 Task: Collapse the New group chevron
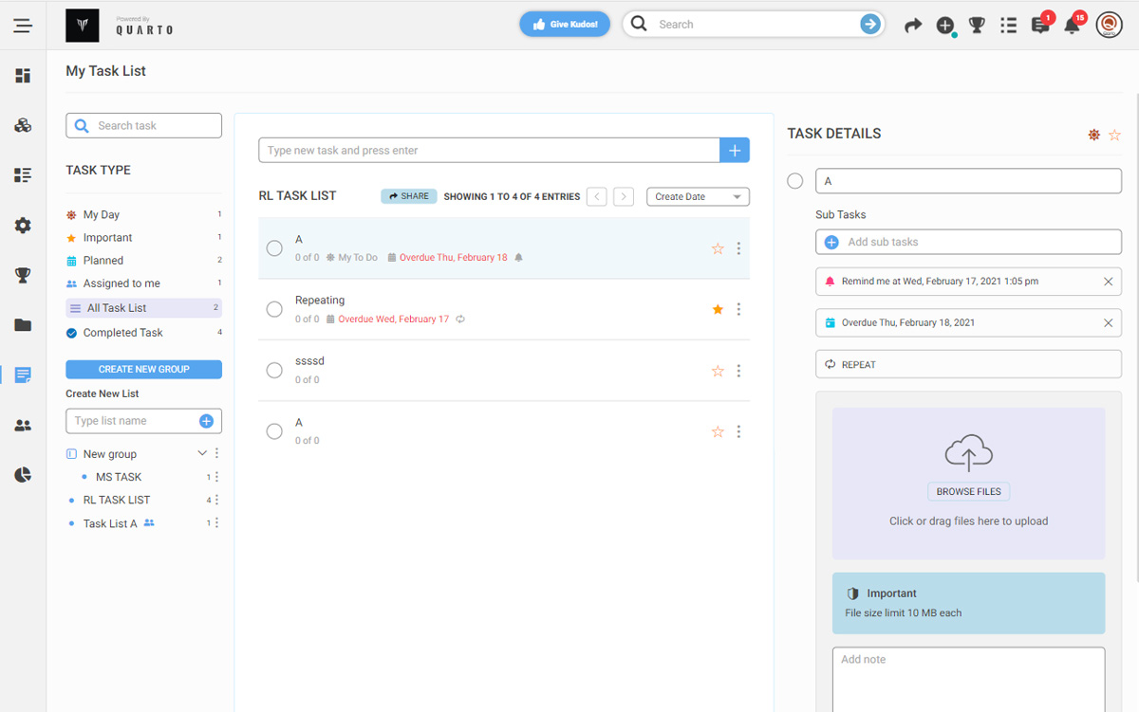[x=201, y=453]
